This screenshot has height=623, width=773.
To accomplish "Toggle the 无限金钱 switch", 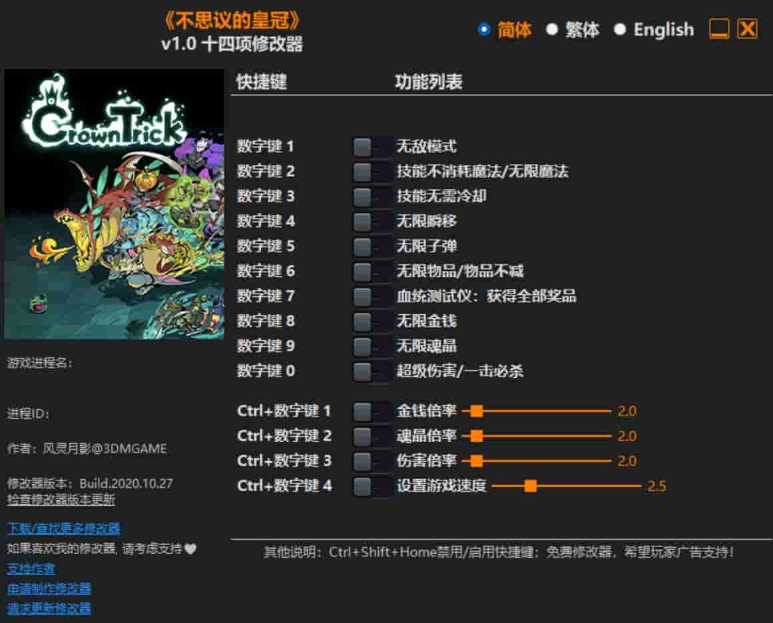I will coord(370,321).
